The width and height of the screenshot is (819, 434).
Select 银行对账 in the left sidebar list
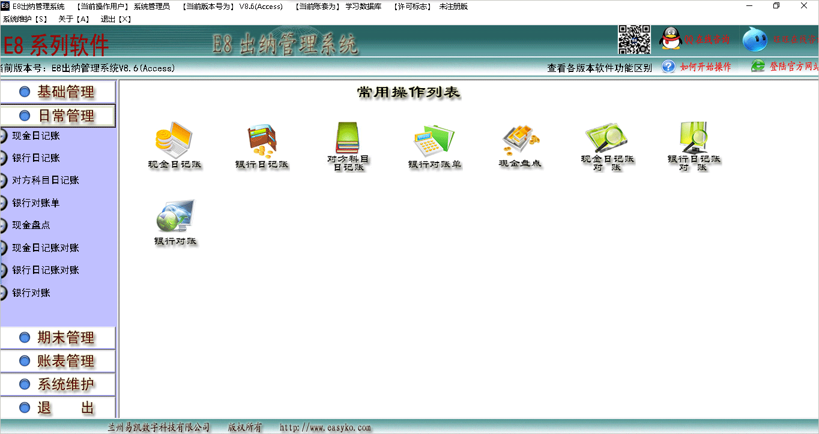31,293
